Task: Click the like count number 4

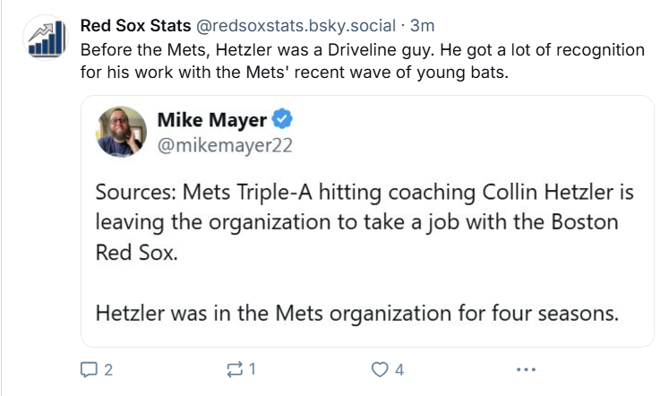Action: pos(399,369)
